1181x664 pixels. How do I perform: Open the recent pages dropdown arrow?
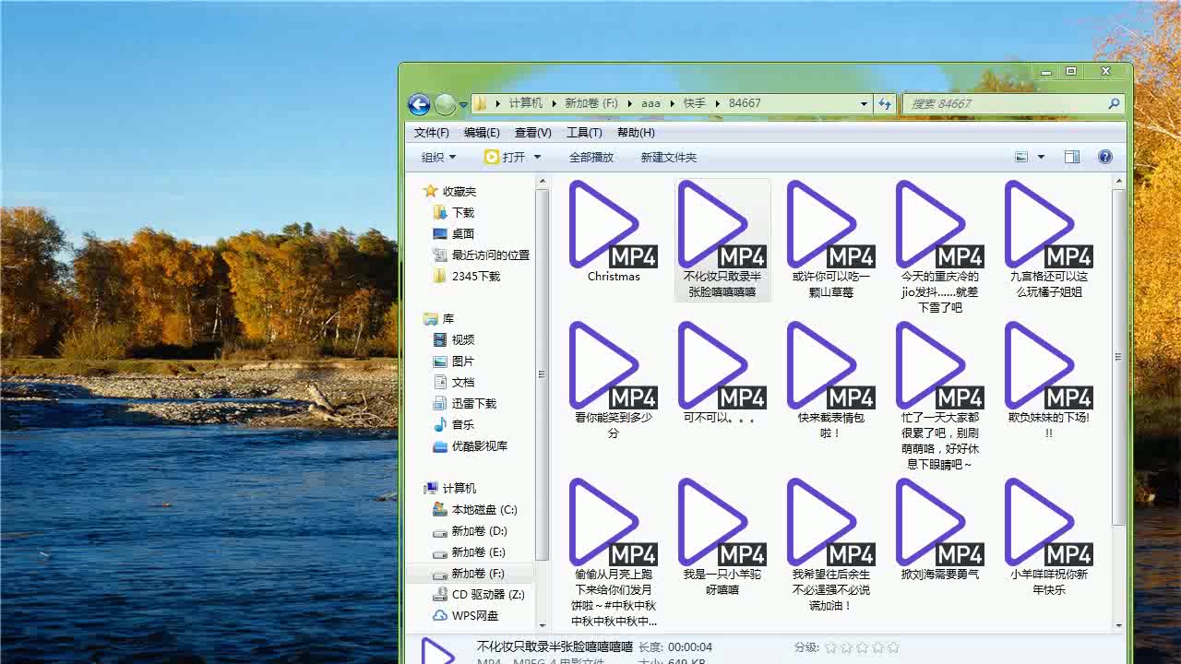click(463, 105)
